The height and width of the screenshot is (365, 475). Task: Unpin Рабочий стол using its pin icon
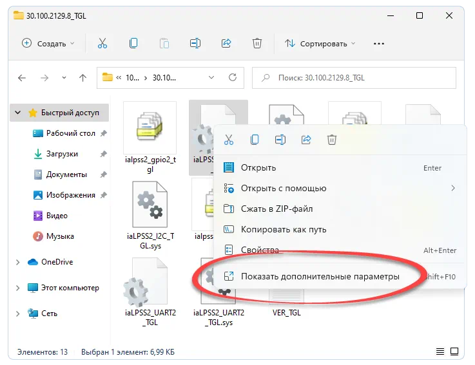tap(104, 133)
